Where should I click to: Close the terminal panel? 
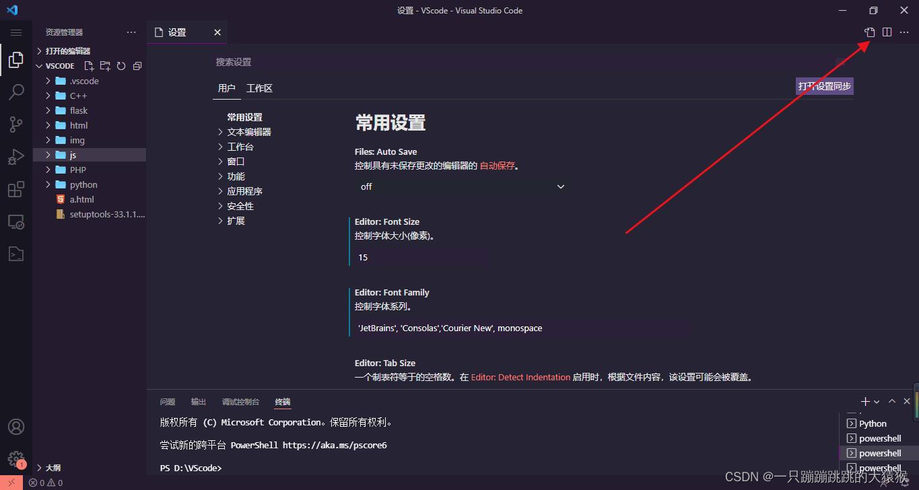click(907, 401)
